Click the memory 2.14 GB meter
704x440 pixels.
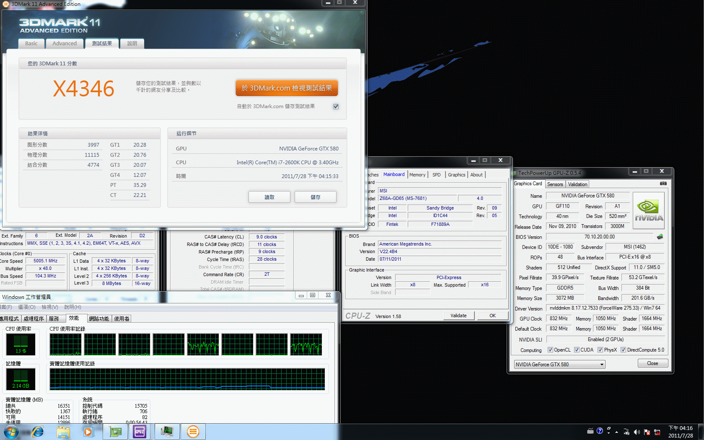[21, 379]
